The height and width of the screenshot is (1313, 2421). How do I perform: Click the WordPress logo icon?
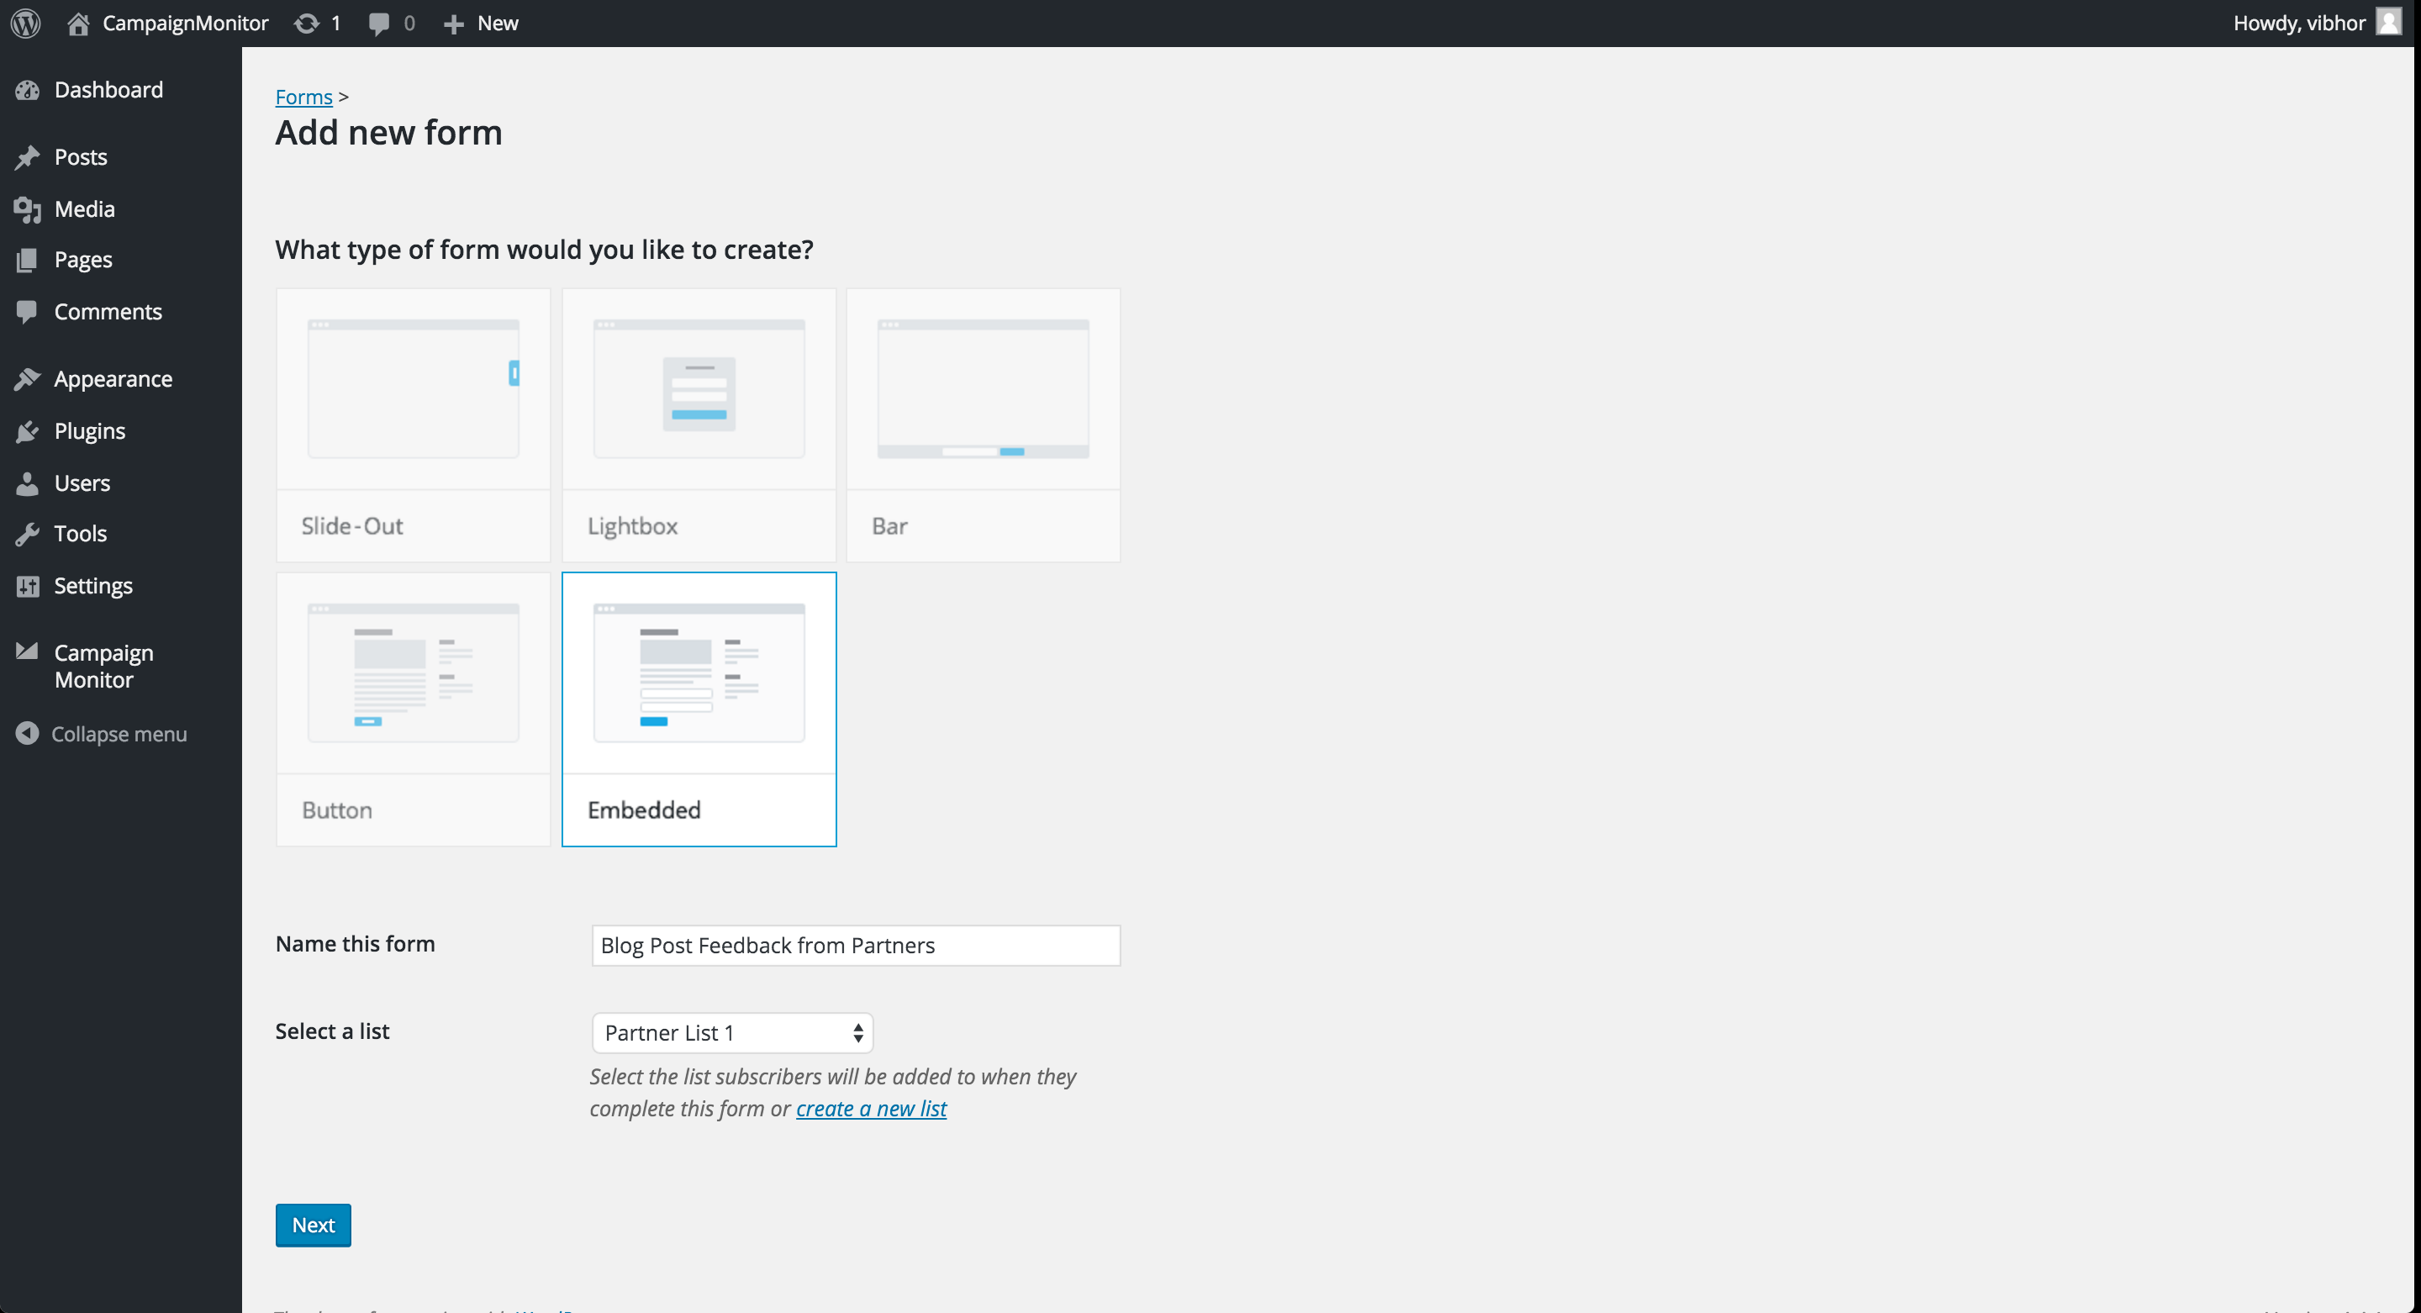26,23
